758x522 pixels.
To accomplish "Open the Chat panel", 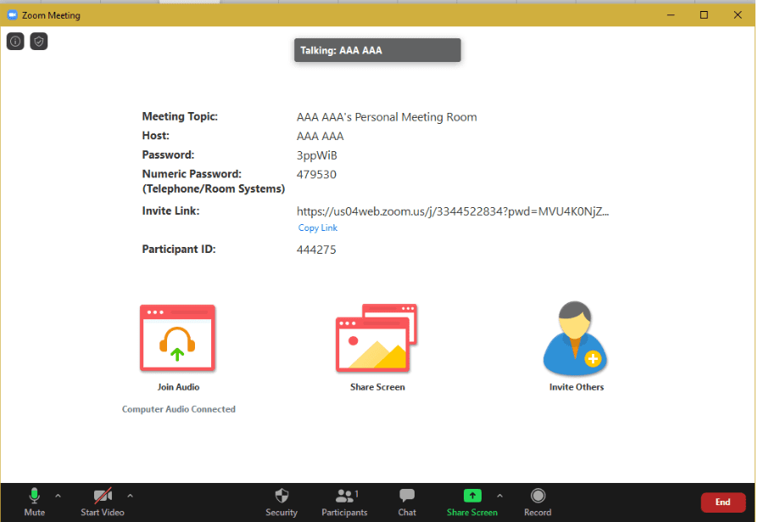I will [x=407, y=501].
